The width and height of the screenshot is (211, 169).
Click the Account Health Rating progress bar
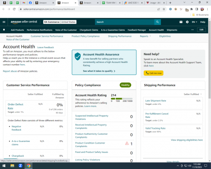[x=122, y=98]
